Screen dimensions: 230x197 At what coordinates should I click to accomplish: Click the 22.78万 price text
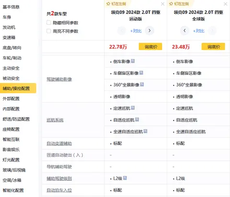coord(118,47)
